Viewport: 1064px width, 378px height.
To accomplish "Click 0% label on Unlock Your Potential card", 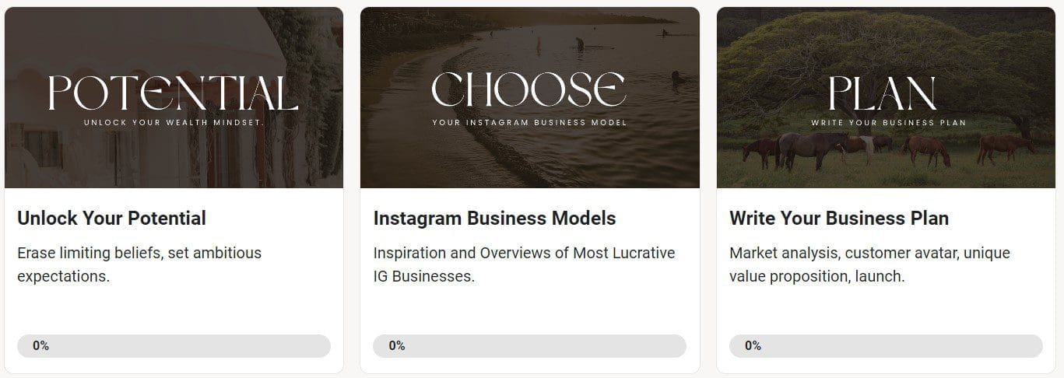I will click(40, 346).
